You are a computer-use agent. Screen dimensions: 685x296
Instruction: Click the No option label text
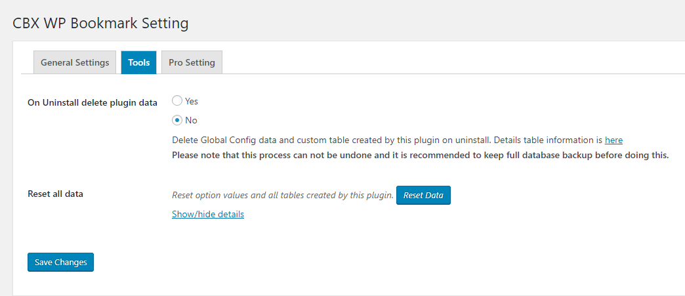pyautogui.click(x=191, y=120)
